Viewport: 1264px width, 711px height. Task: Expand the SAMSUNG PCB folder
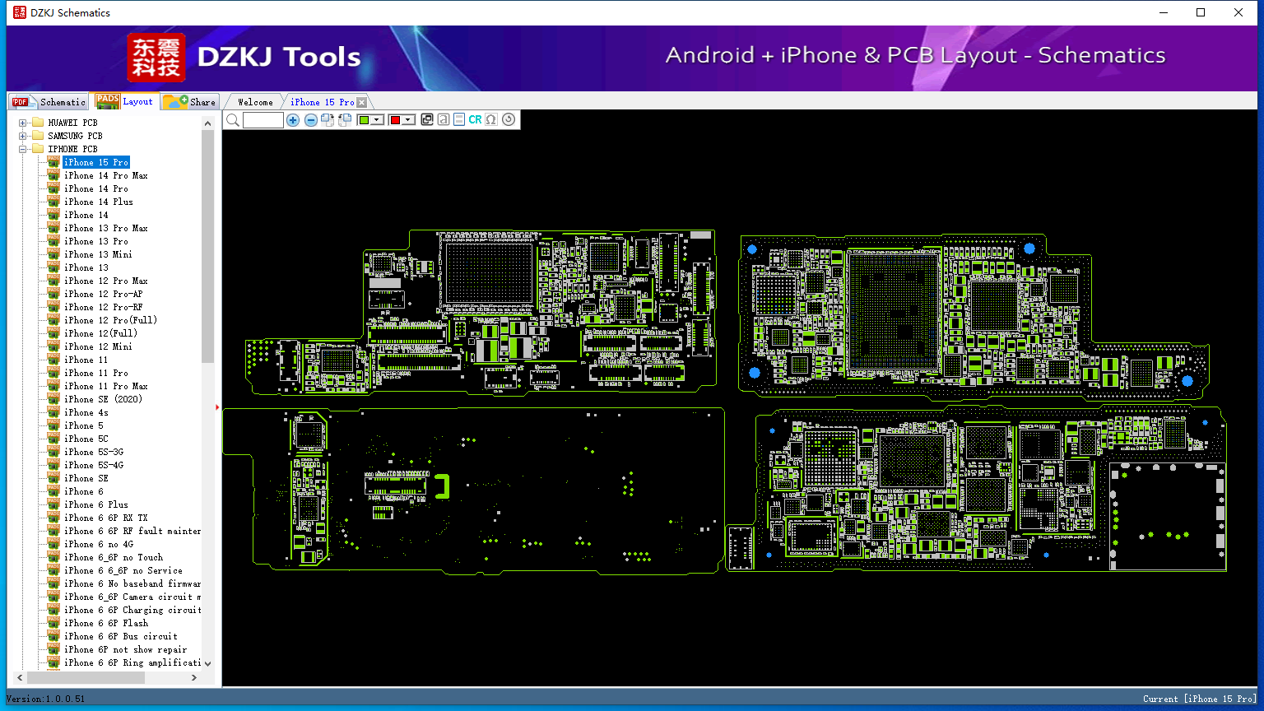(x=21, y=135)
